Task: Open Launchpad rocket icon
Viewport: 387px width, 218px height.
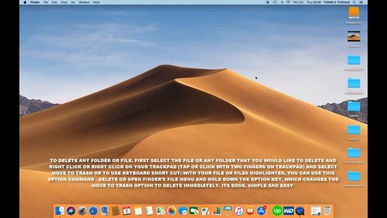Action: click(82, 211)
